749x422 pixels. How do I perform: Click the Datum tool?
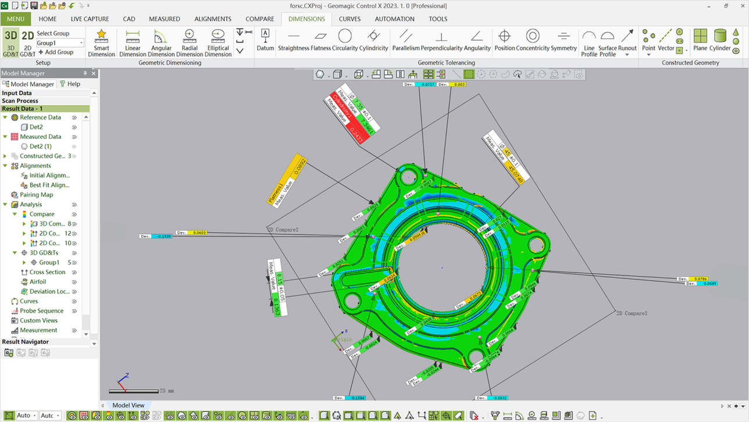265,40
